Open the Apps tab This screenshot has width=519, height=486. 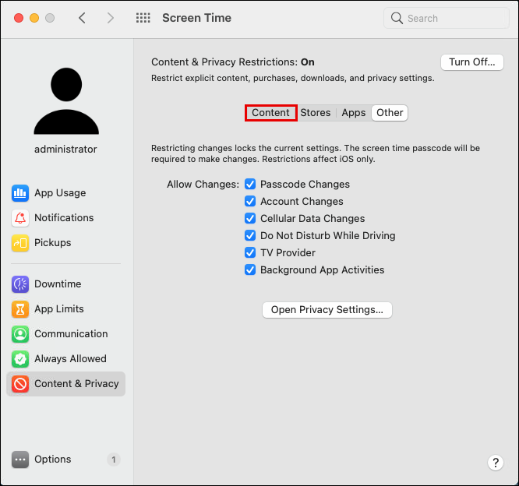click(354, 113)
